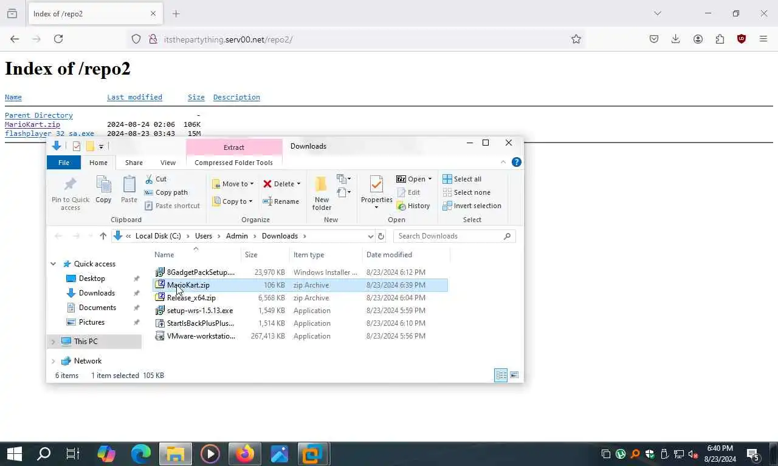This screenshot has height=466, width=778.
Task: Expand the Open dropdown arrow in ribbon
Action: click(430, 179)
